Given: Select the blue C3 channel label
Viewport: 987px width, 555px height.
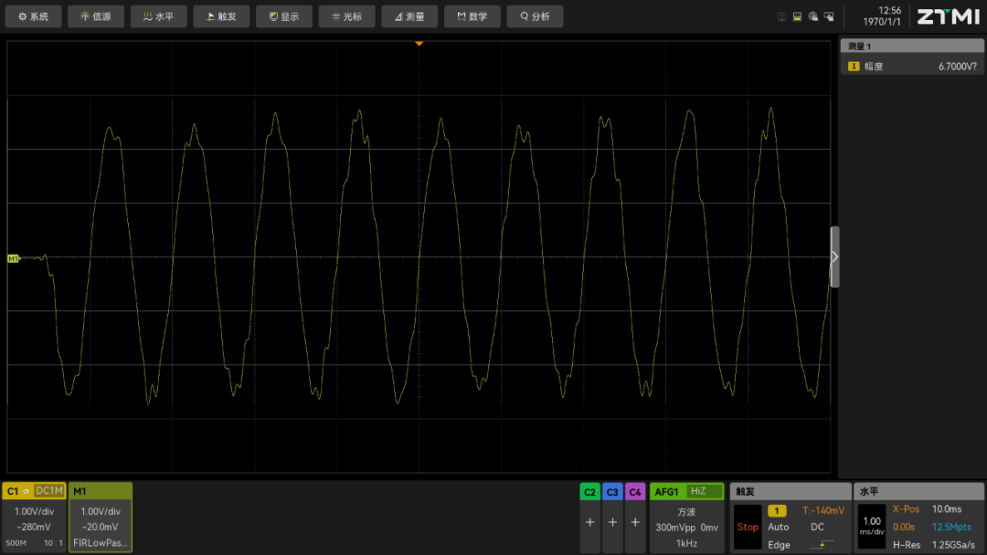Looking at the screenshot, I should 612,491.
